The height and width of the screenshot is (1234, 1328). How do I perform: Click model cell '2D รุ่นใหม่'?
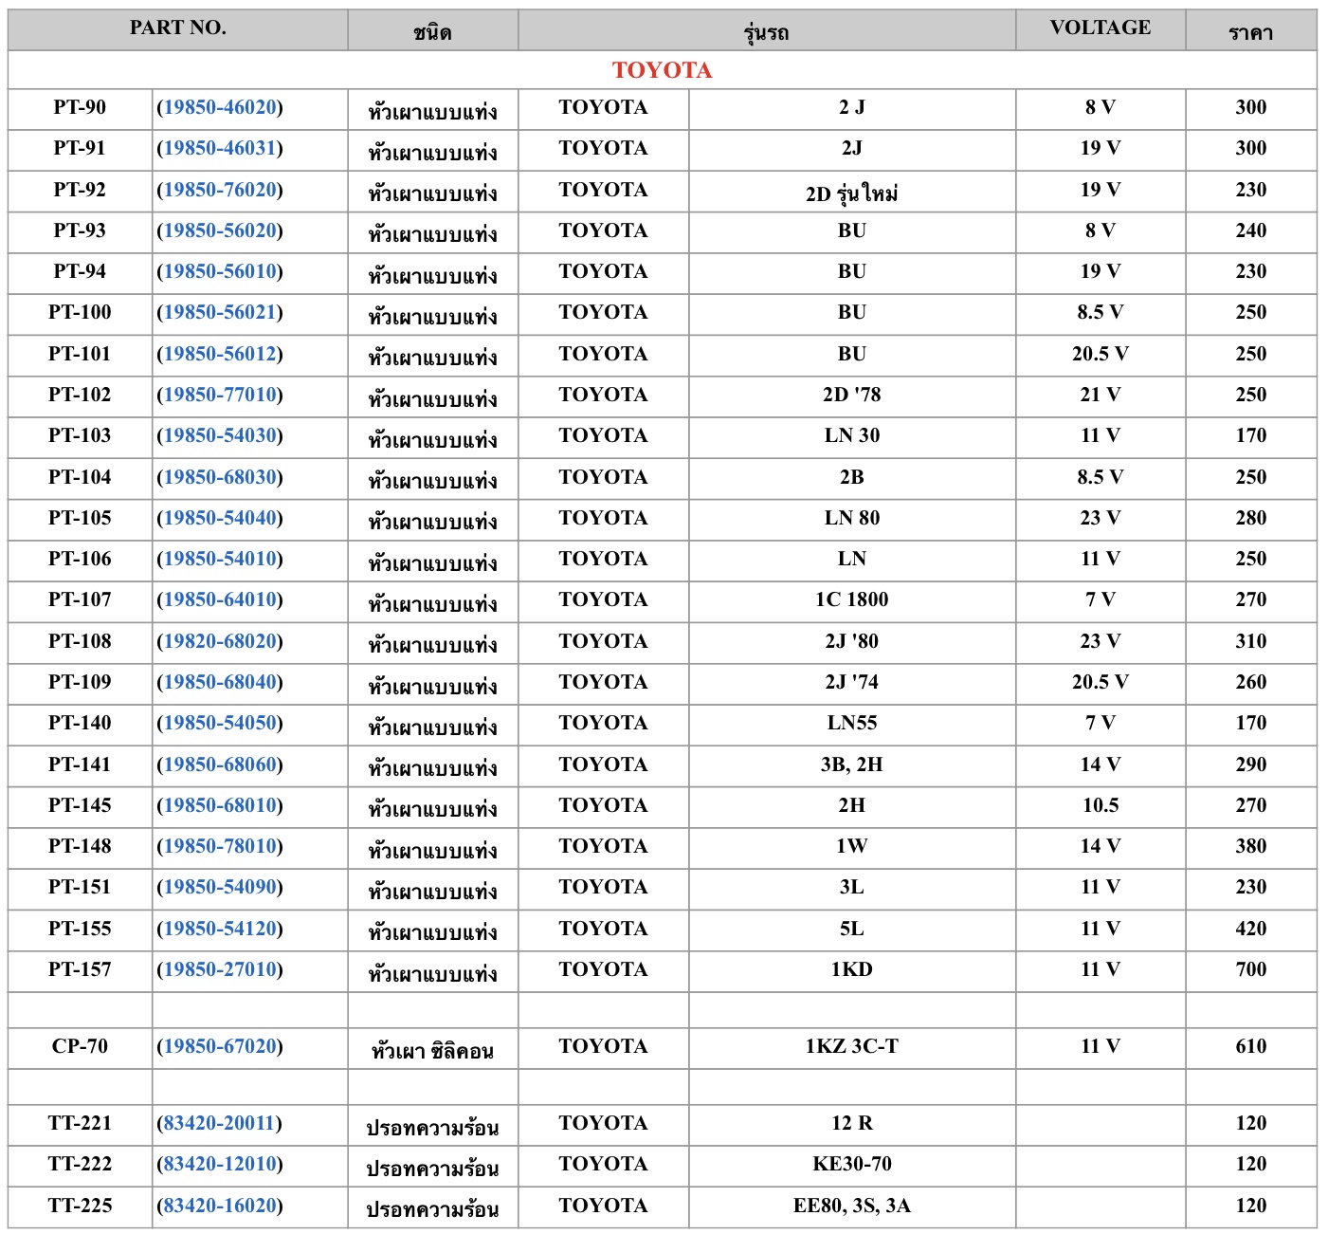coord(852,191)
